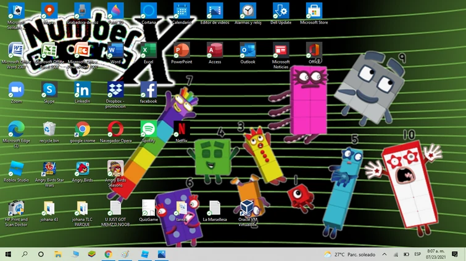Open Dropbox promoción icon

(x=115, y=90)
